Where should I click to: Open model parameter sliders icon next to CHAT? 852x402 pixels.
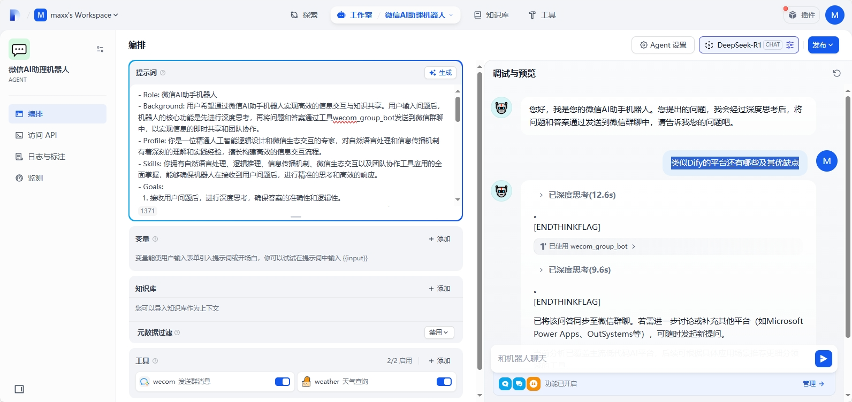click(790, 45)
